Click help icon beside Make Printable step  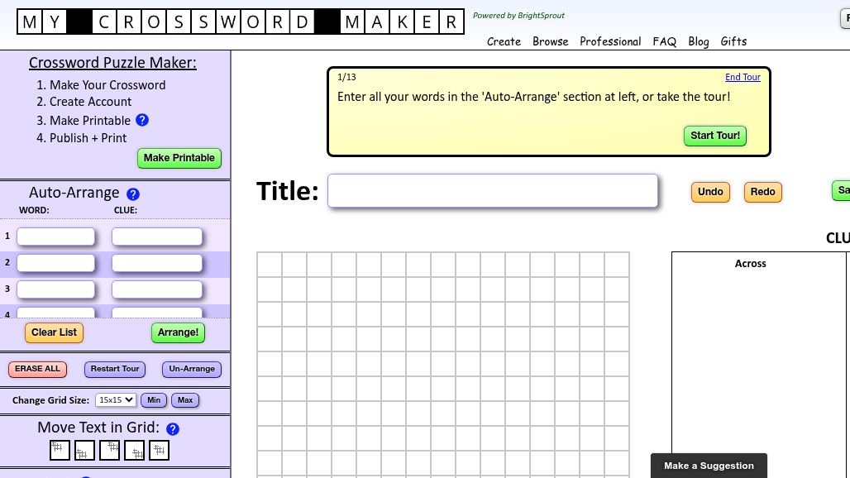tap(141, 120)
